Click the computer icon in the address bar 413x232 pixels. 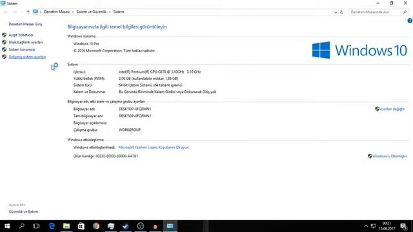click(x=35, y=12)
